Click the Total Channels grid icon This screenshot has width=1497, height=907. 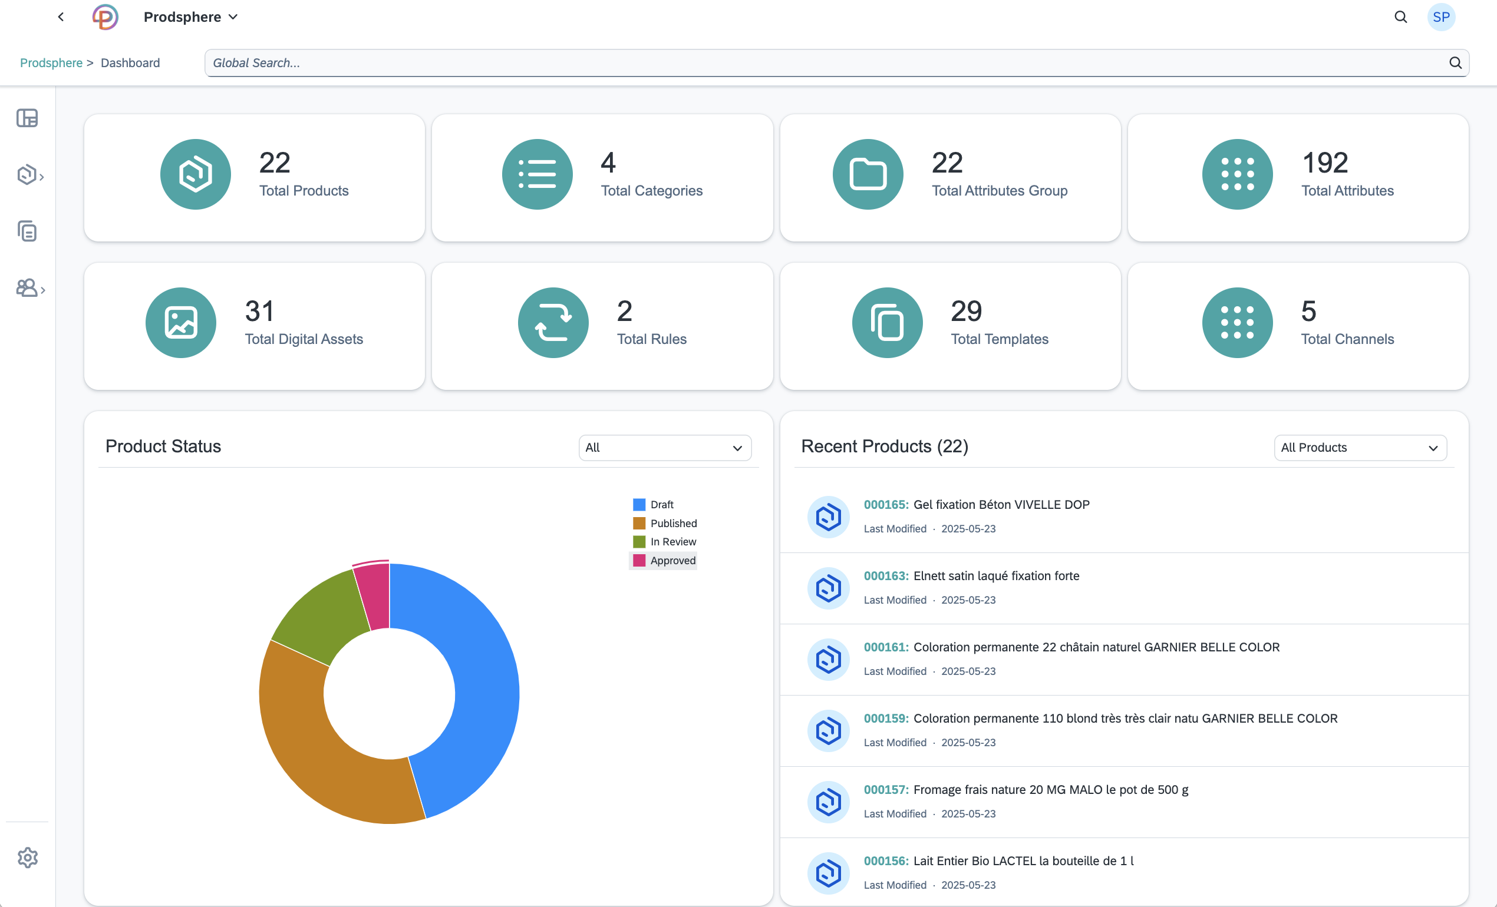[1238, 323]
